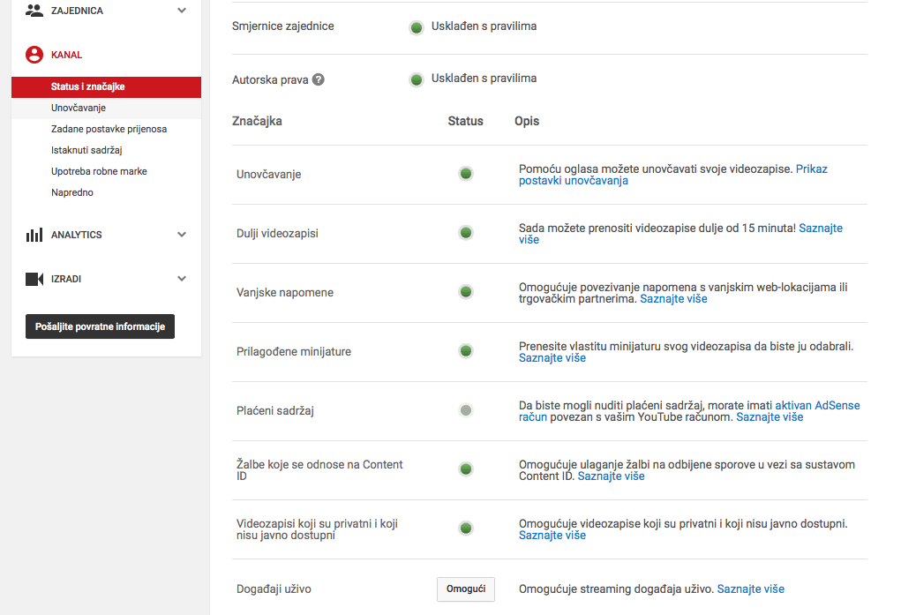Click Saznajte više link for Vanjske napomene
The height and width of the screenshot is (615, 916).
[x=673, y=299]
